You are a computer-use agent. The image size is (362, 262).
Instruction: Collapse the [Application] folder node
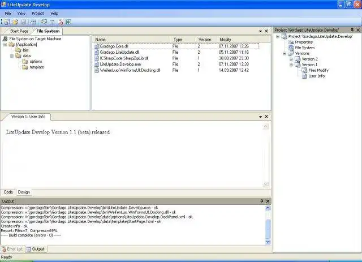click(5, 45)
